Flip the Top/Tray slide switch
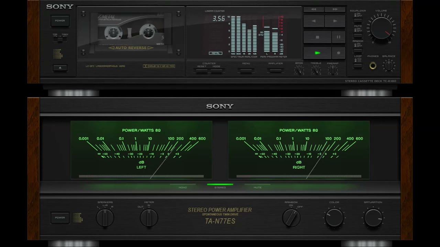The width and height of the screenshot is (440, 247). [x=60, y=39]
